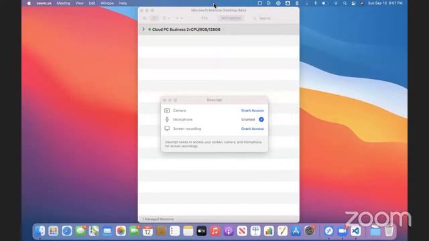Open App Store from the Dock
Screen dimensions: 429x241
[296, 231]
